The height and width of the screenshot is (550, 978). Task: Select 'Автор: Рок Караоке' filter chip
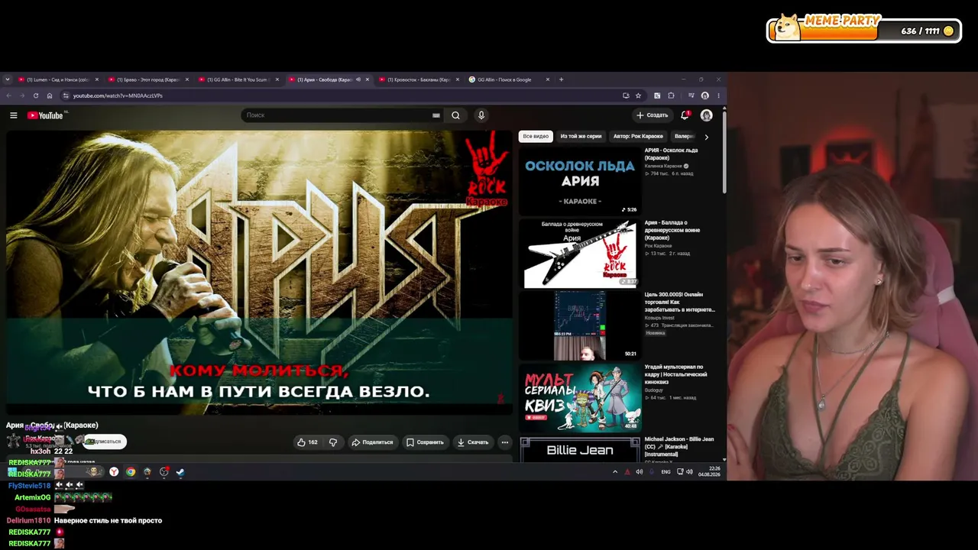point(638,137)
